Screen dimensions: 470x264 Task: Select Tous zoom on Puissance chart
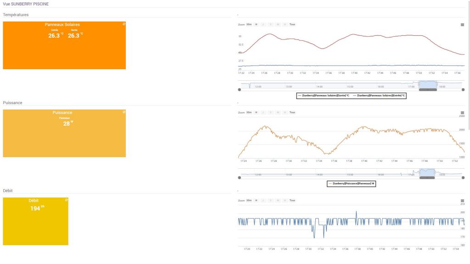[x=292, y=113]
